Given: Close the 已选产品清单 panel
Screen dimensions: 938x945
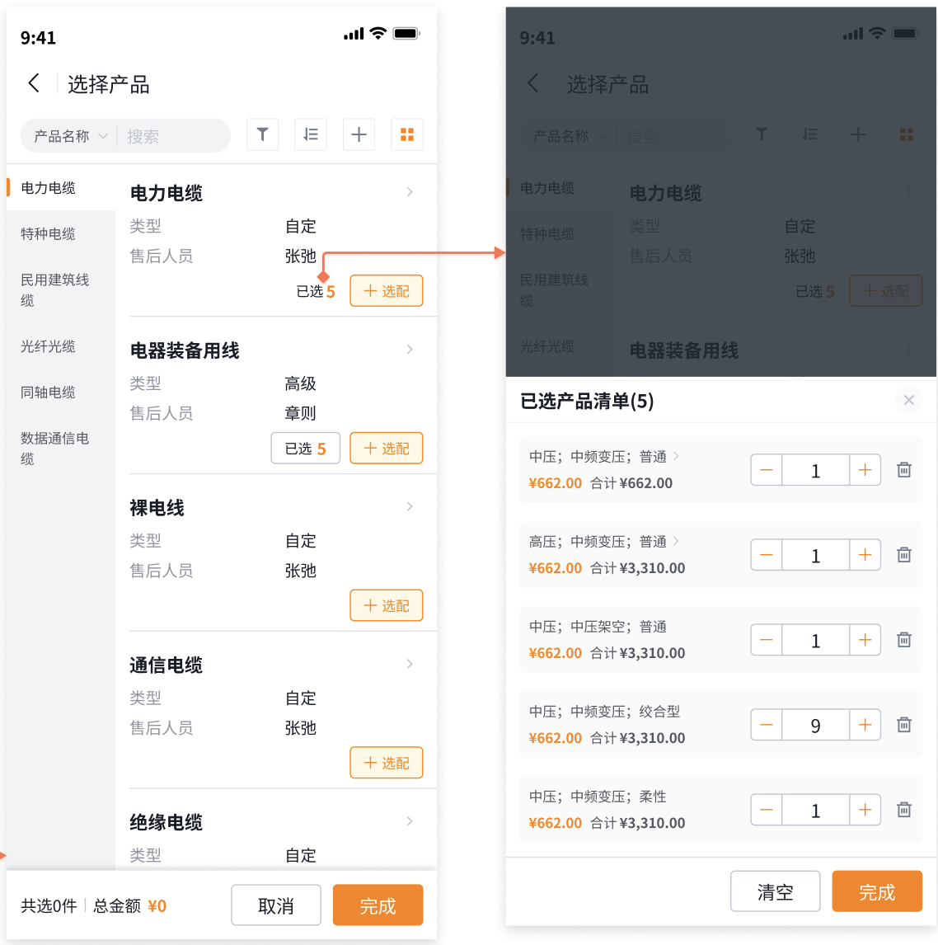Looking at the screenshot, I should [908, 400].
